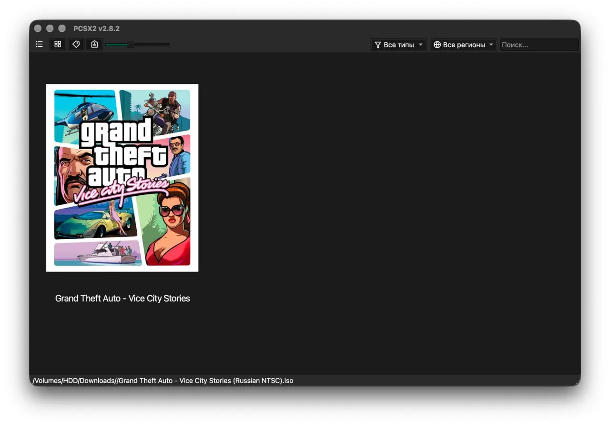Click the funnel filter icon
Viewport: 610px width, 425px height.
point(378,45)
